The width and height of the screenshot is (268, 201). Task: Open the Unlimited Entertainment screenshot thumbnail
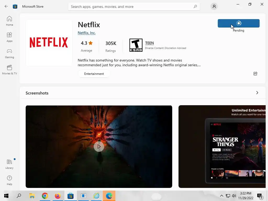click(222, 147)
